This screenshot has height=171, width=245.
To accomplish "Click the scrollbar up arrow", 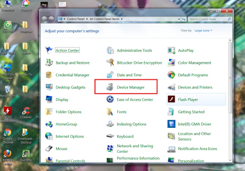I will [230, 40].
